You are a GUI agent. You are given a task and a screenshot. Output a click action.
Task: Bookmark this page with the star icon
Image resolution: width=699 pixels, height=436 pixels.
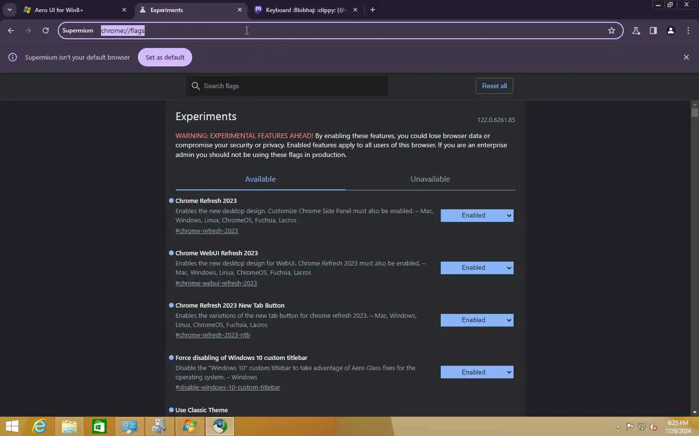pyautogui.click(x=612, y=31)
